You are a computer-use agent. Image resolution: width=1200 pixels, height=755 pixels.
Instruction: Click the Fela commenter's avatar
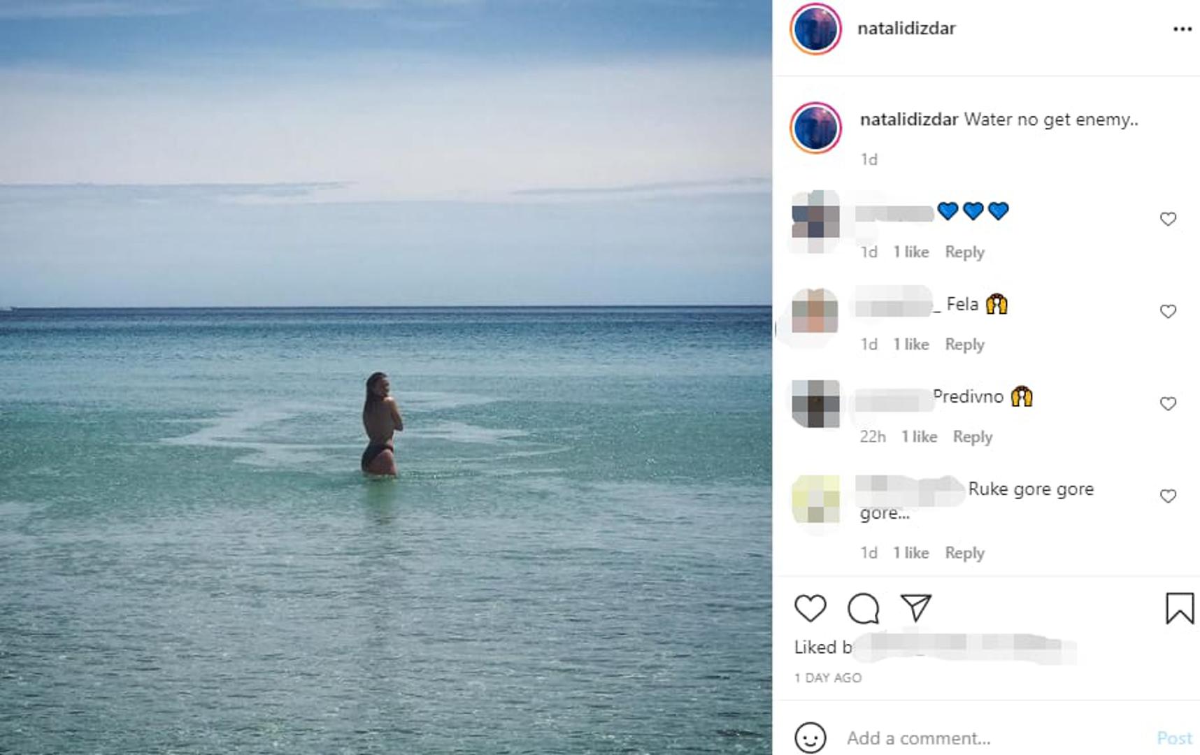(x=815, y=311)
